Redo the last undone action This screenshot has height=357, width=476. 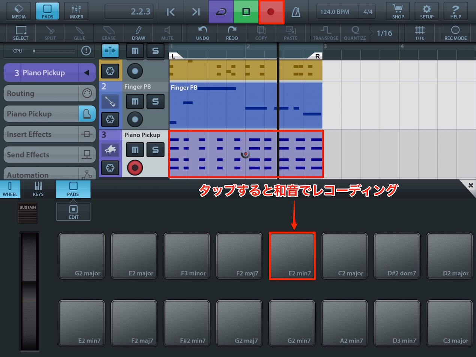(x=232, y=33)
